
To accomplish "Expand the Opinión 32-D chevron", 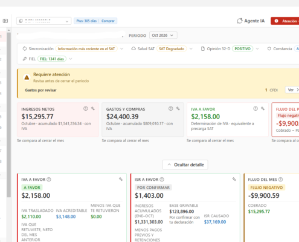I will pyautogui.click(x=257, y=48).
